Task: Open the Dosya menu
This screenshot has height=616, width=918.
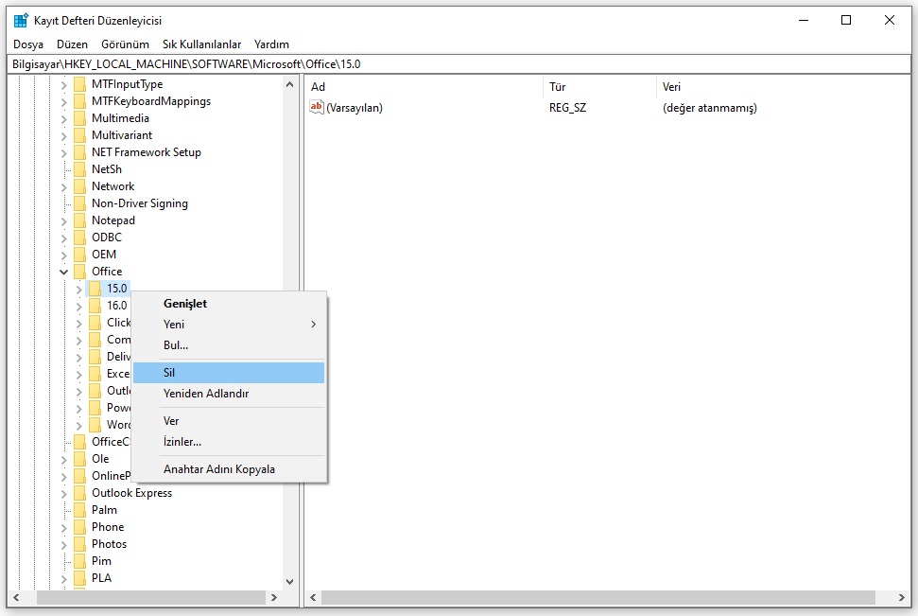Action: (28, 44)
